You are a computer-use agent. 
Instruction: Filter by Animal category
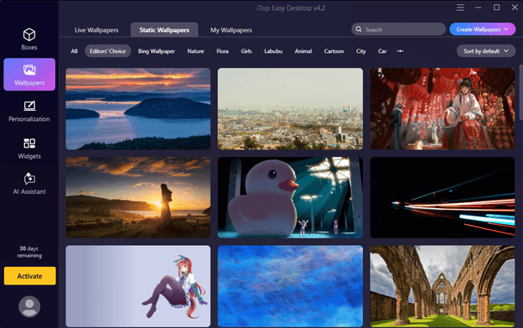303,51
